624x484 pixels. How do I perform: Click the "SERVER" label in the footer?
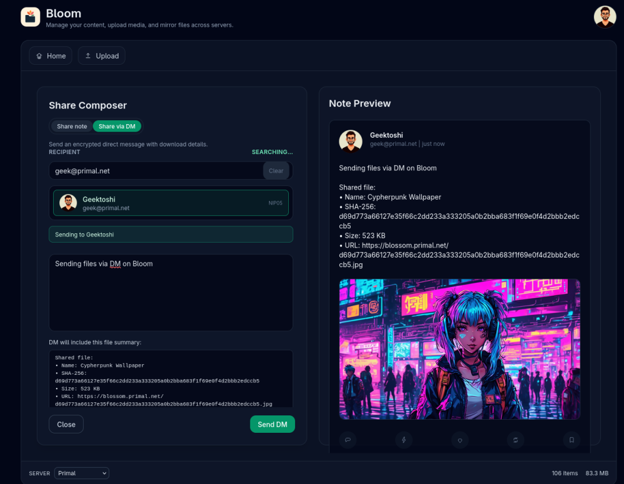pyautogui.click(x=39, y=473)
